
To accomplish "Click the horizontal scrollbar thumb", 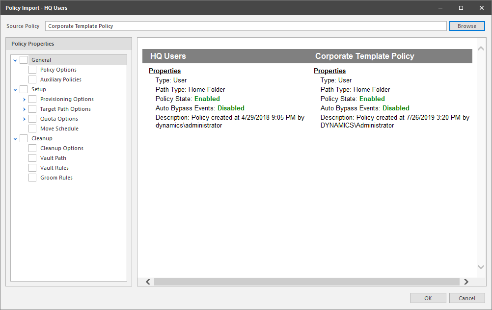I will [306, 282].
